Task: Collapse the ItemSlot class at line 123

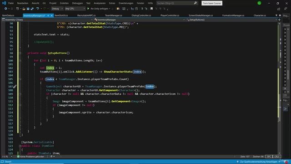Action: pos(20,146)
